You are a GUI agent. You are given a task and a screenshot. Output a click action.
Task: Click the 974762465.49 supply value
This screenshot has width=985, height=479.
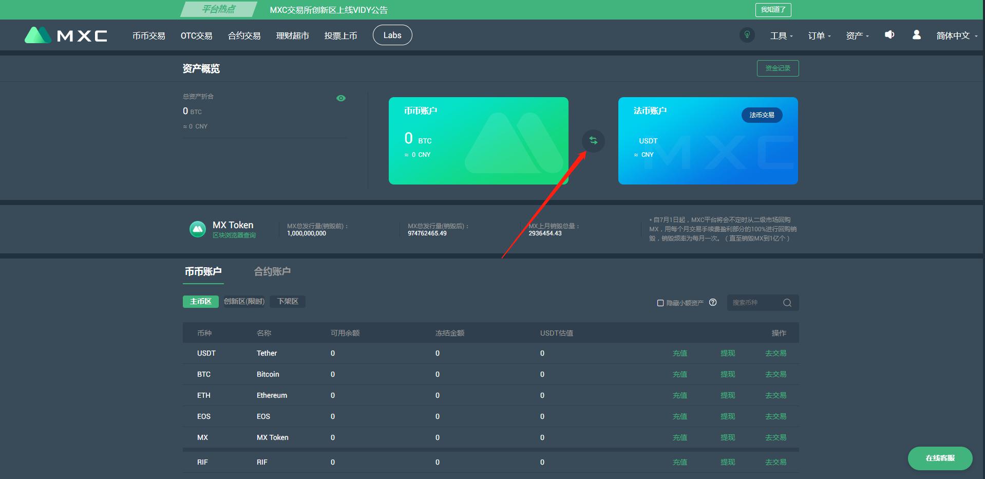[427, 233]
